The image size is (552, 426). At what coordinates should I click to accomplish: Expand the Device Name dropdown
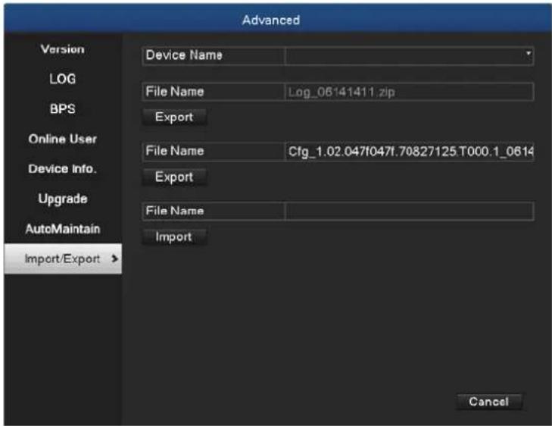coord(528,53)
